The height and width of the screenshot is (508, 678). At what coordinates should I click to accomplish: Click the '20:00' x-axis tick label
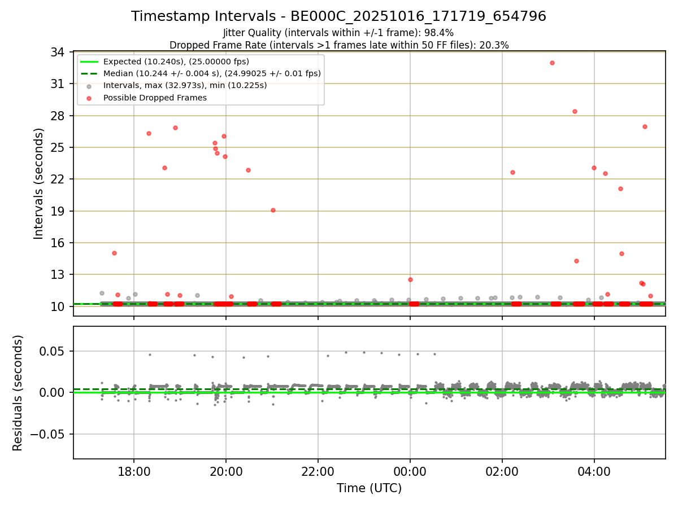tap(226, 471)
